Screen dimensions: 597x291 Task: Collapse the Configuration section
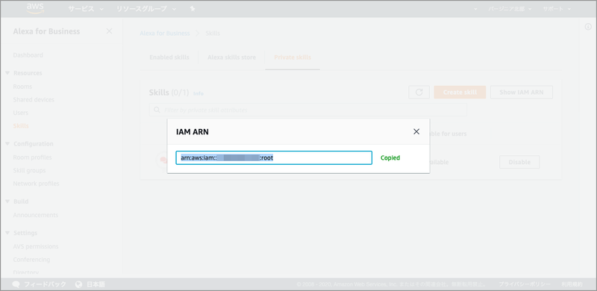point(7,143)
